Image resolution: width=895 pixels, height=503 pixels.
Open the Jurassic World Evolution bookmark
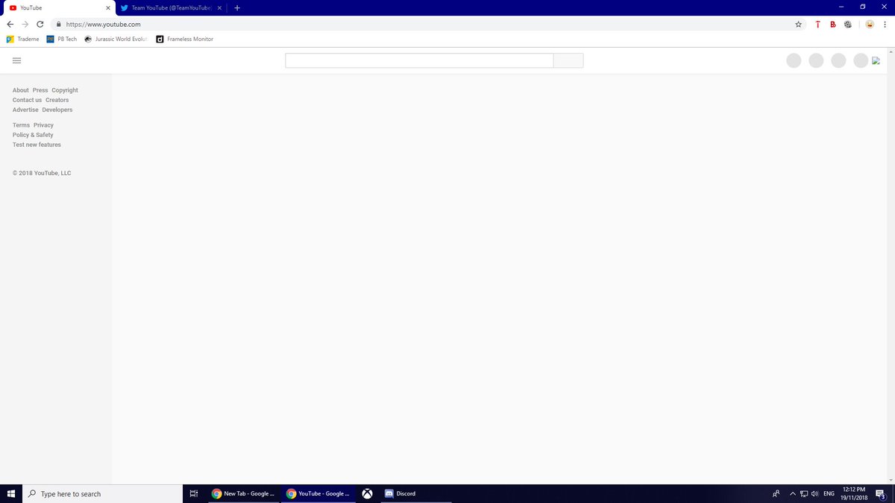pos(117,39)
